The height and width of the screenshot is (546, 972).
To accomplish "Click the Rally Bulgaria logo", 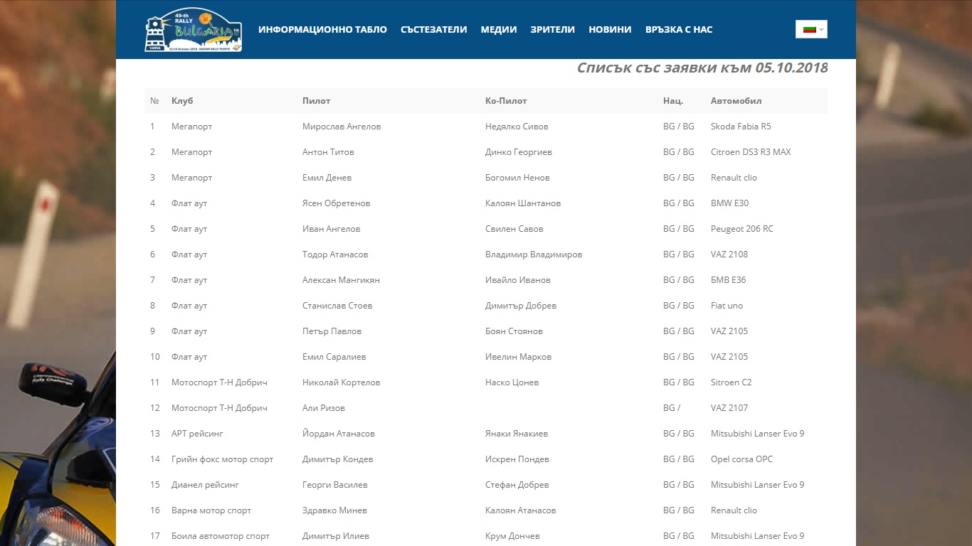I will pos(193,31).
